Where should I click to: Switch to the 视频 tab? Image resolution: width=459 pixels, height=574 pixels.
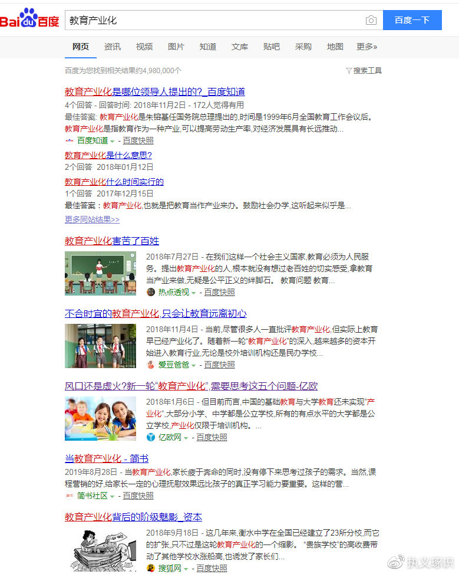click(144, 47)
